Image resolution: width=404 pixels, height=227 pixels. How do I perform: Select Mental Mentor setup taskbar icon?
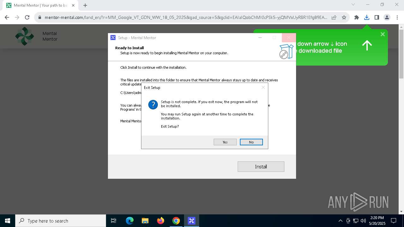point(192,221)
